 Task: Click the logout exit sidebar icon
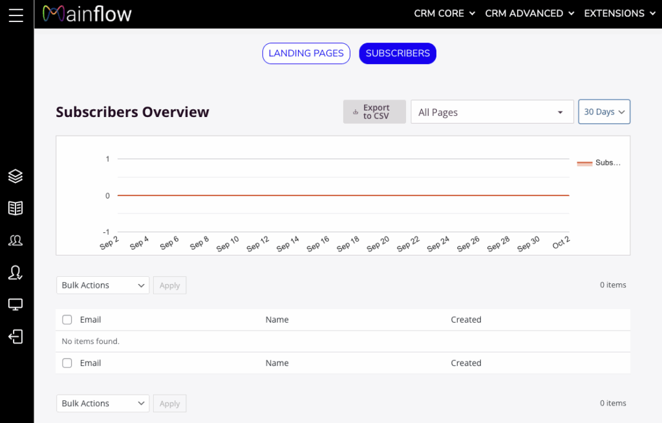[16, 337]
